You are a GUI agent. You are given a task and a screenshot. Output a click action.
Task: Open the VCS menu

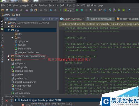(83, 5)
